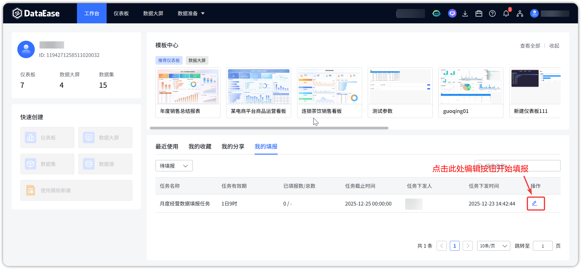Click 收起 to collapse template center
The width and height of the screenshot is (581, 269).
coord(554,46)
